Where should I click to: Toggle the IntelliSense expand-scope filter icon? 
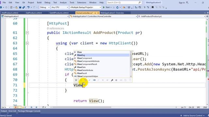click(76, 80)
